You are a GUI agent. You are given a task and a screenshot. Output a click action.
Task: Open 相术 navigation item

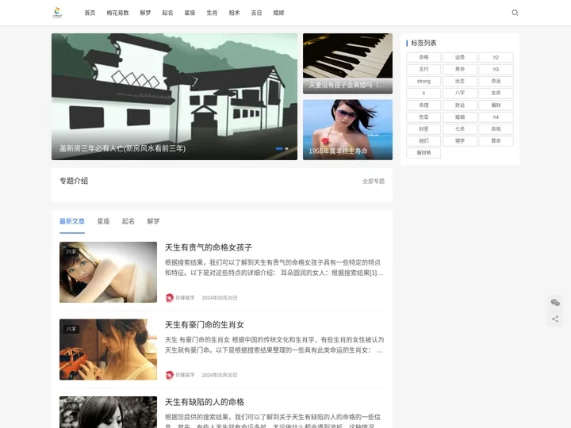(234, 13)
